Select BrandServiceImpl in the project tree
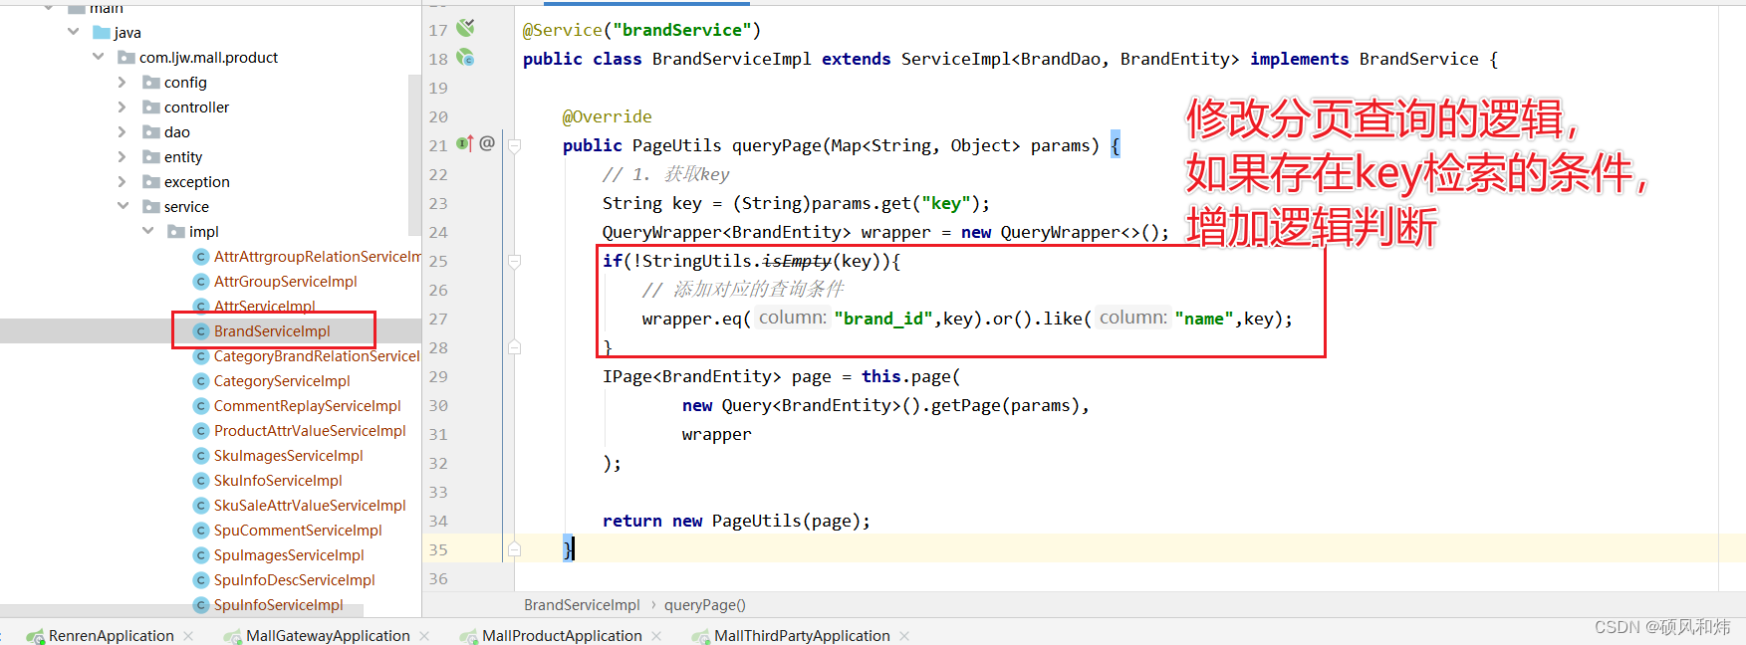Viewport: 1746px width, 645px height. tap(272, 331)
